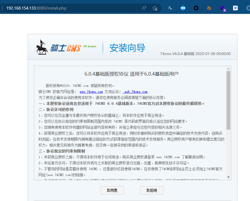Image resolution: width=250 pixels, height=201 pixels.
Task: Click the HR System label beside logo
Action: pos(90,46)
